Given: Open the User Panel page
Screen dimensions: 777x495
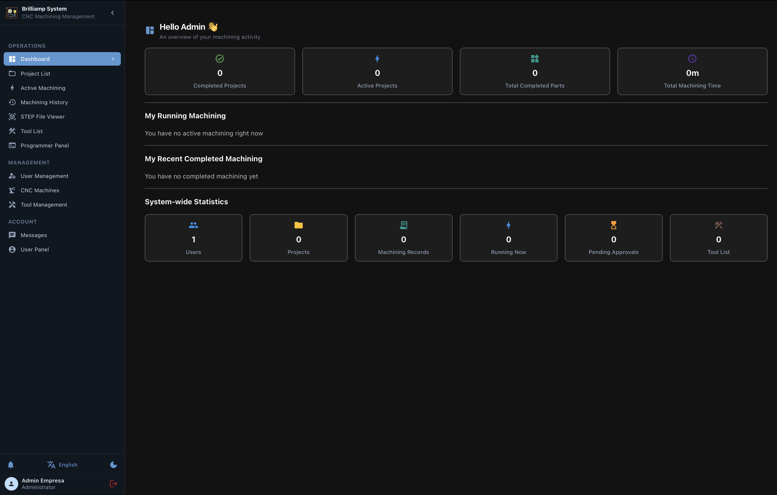Looking at the screenshot, I should tap(62, 249).
